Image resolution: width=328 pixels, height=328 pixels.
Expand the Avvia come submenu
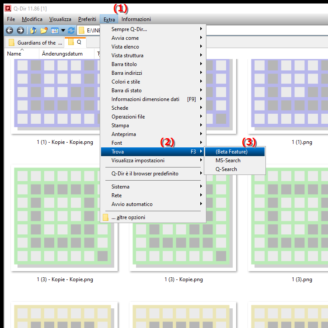pos(153,38)
